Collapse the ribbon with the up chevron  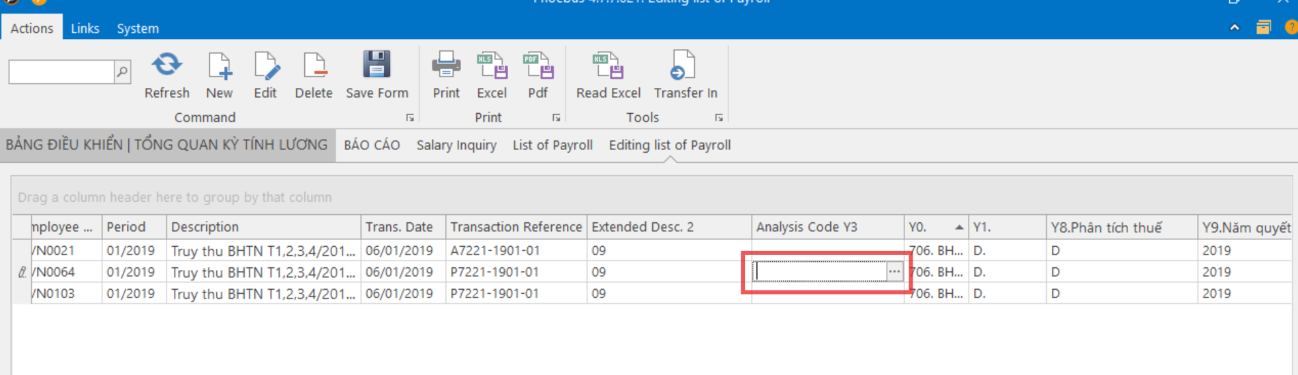coord(1235,28)
